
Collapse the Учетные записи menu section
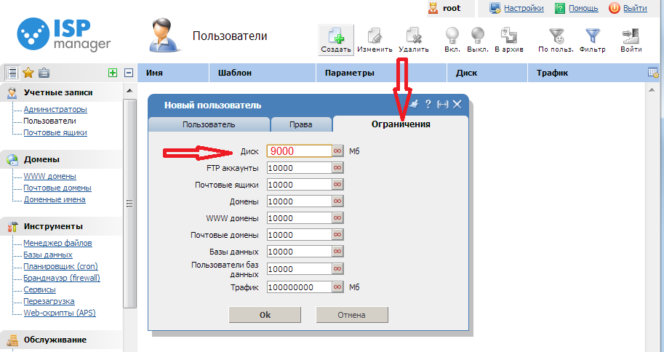point(58,93)
